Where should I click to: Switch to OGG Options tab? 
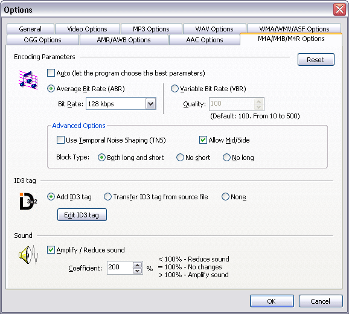click(42, 40)
